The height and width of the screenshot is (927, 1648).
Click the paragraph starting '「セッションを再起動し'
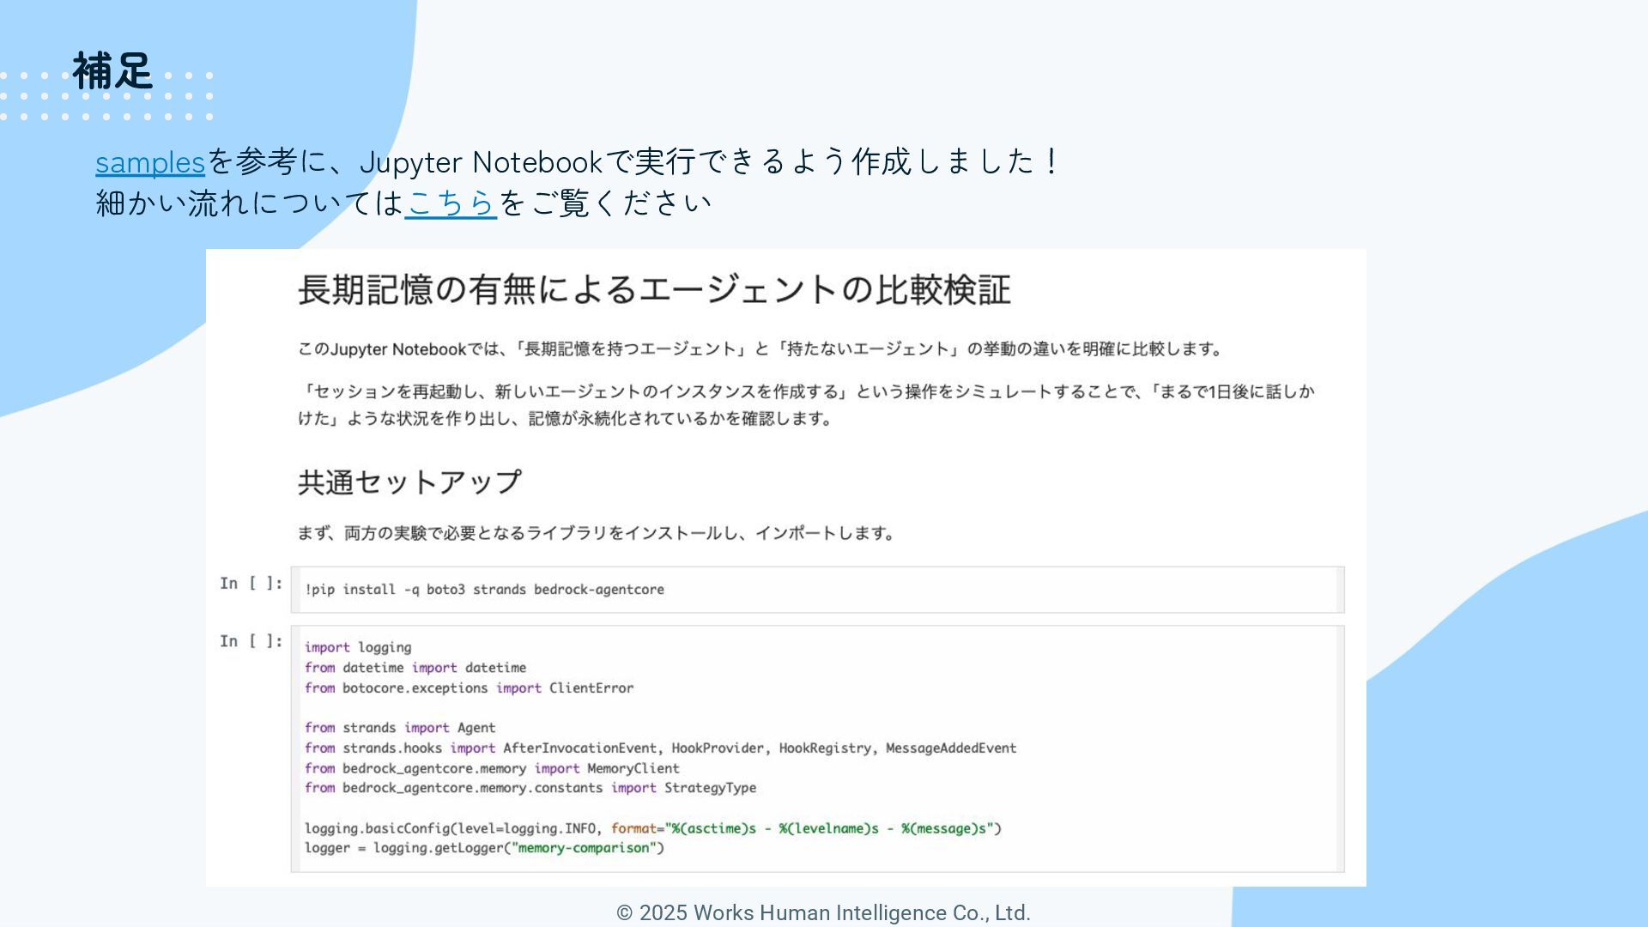(x=806, y=405)
